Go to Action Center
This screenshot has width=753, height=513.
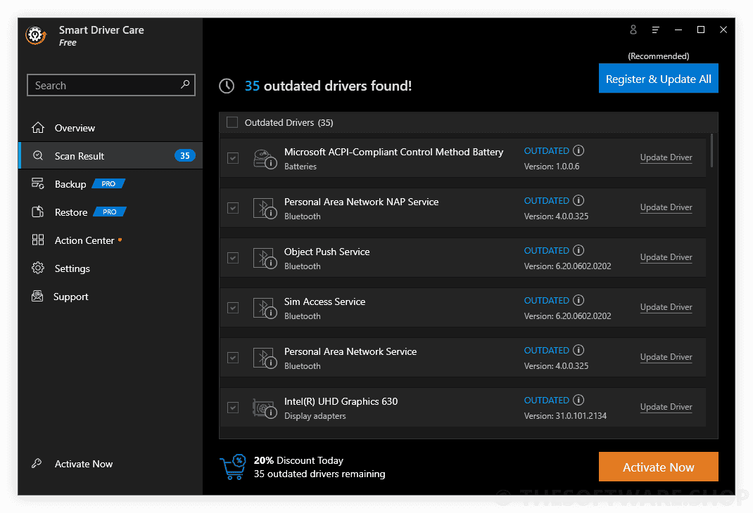(110, 240)
